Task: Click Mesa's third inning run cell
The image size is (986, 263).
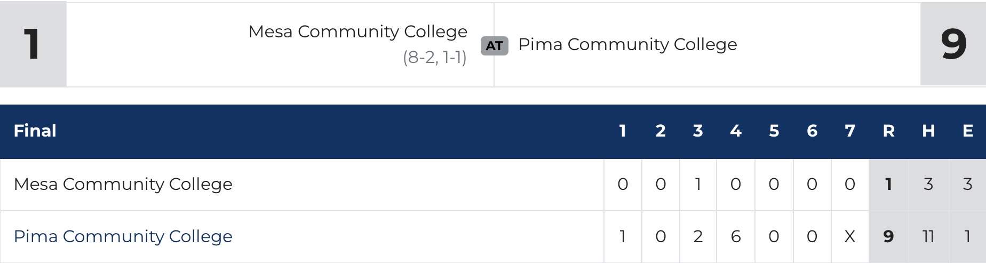Action: coord(698,185)
